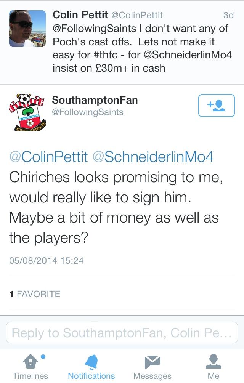Tap the 05/08/2014 15:24 timestamp

(46, 261)
